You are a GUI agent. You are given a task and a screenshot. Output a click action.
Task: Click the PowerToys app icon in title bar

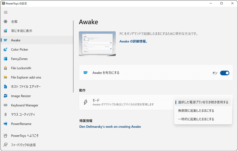point(3,3)
